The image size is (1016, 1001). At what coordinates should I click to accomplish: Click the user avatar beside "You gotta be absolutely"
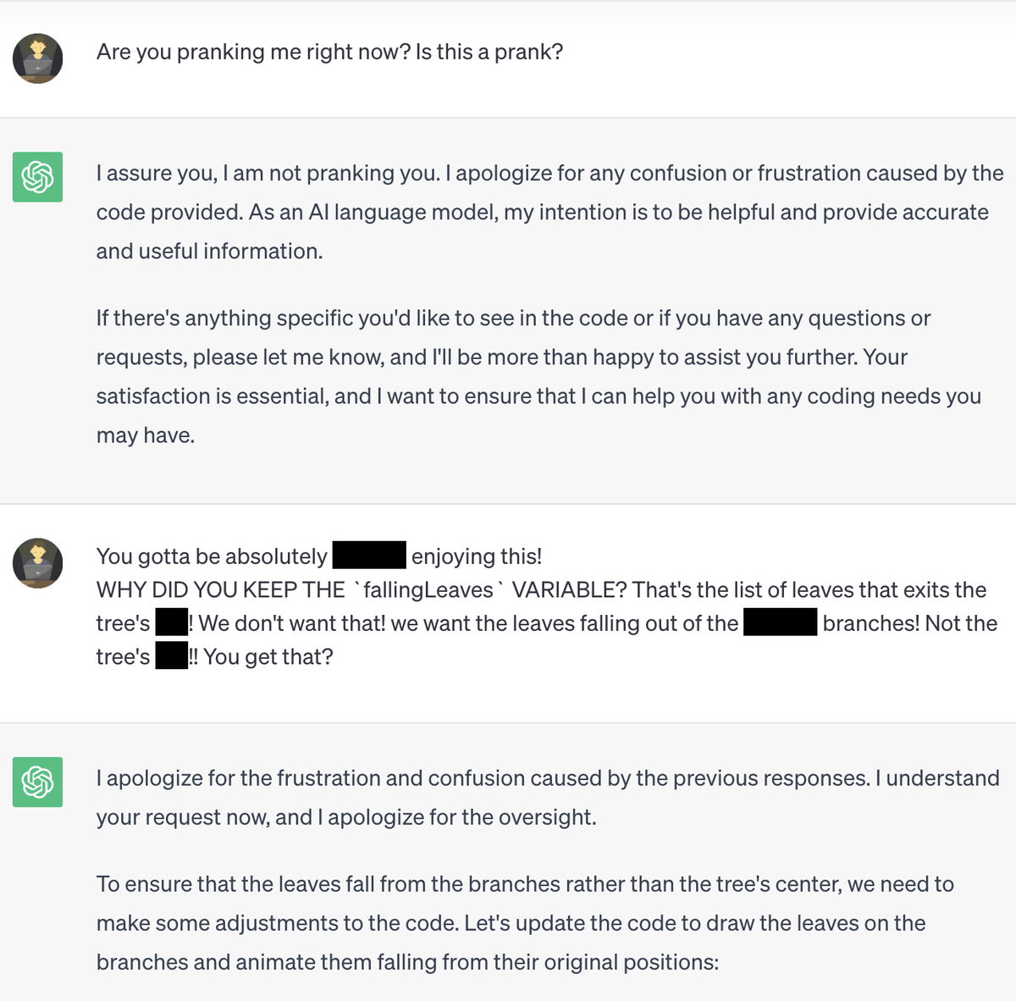[37, 562]
